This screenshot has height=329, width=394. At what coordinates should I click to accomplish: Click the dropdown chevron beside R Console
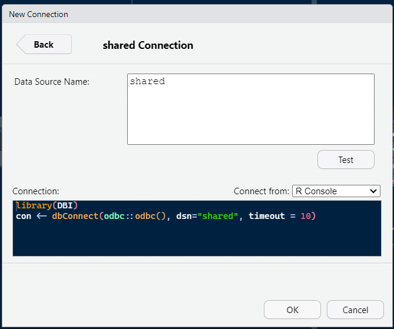373,191
